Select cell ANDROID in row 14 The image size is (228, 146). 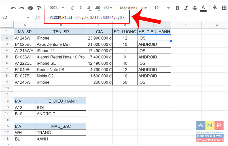click(61, 113)
